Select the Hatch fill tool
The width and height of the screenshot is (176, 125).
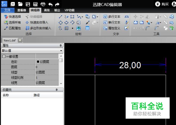pyautogui.click(x=66, y=28)
